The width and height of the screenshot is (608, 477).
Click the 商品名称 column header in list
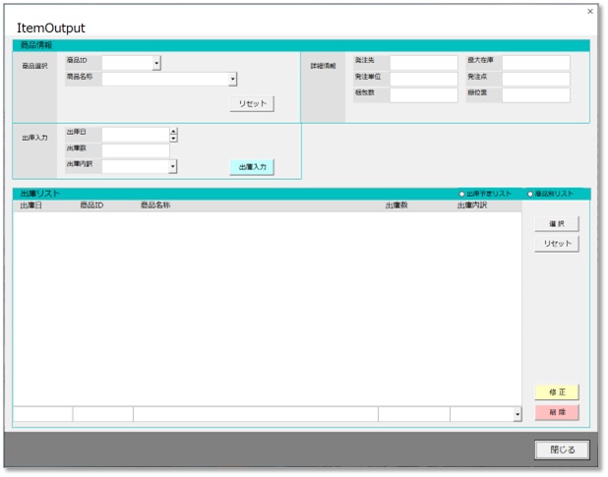coord(155,206)
